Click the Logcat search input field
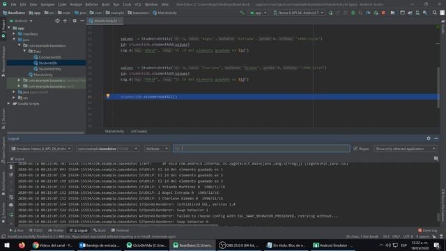446x251 pixels. 261,149
